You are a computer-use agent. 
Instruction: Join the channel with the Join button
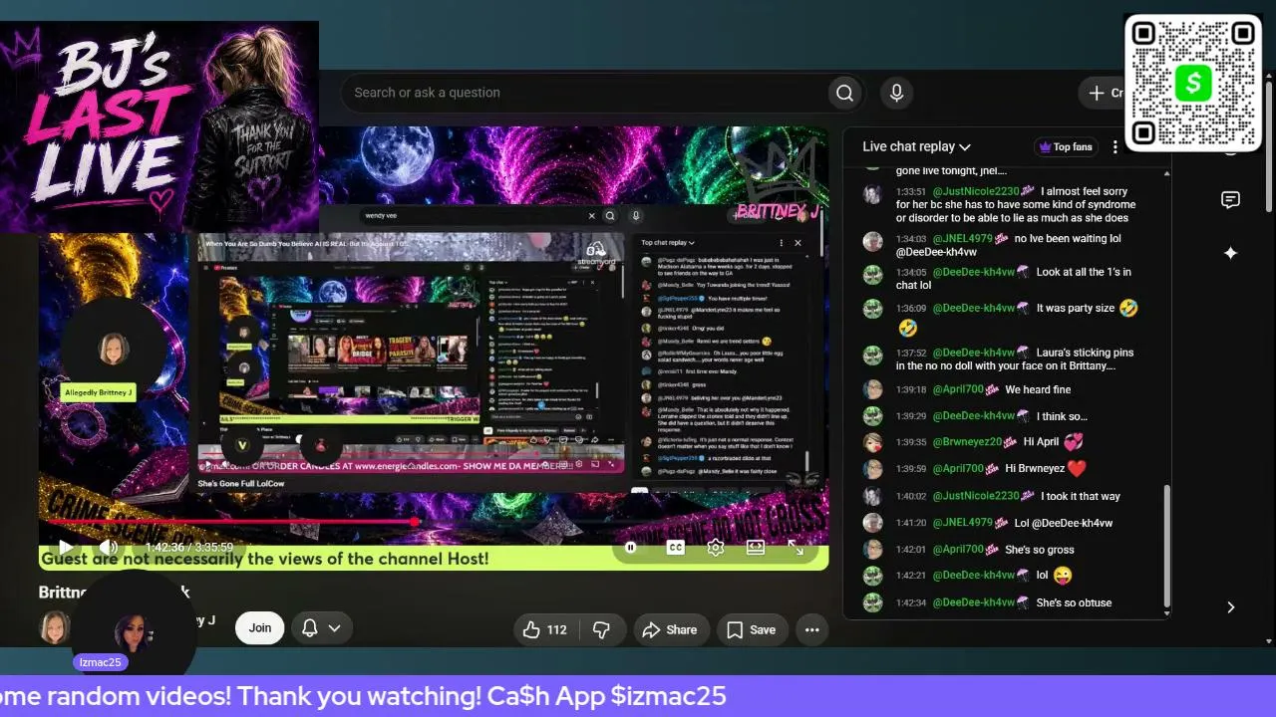point(260,628)
